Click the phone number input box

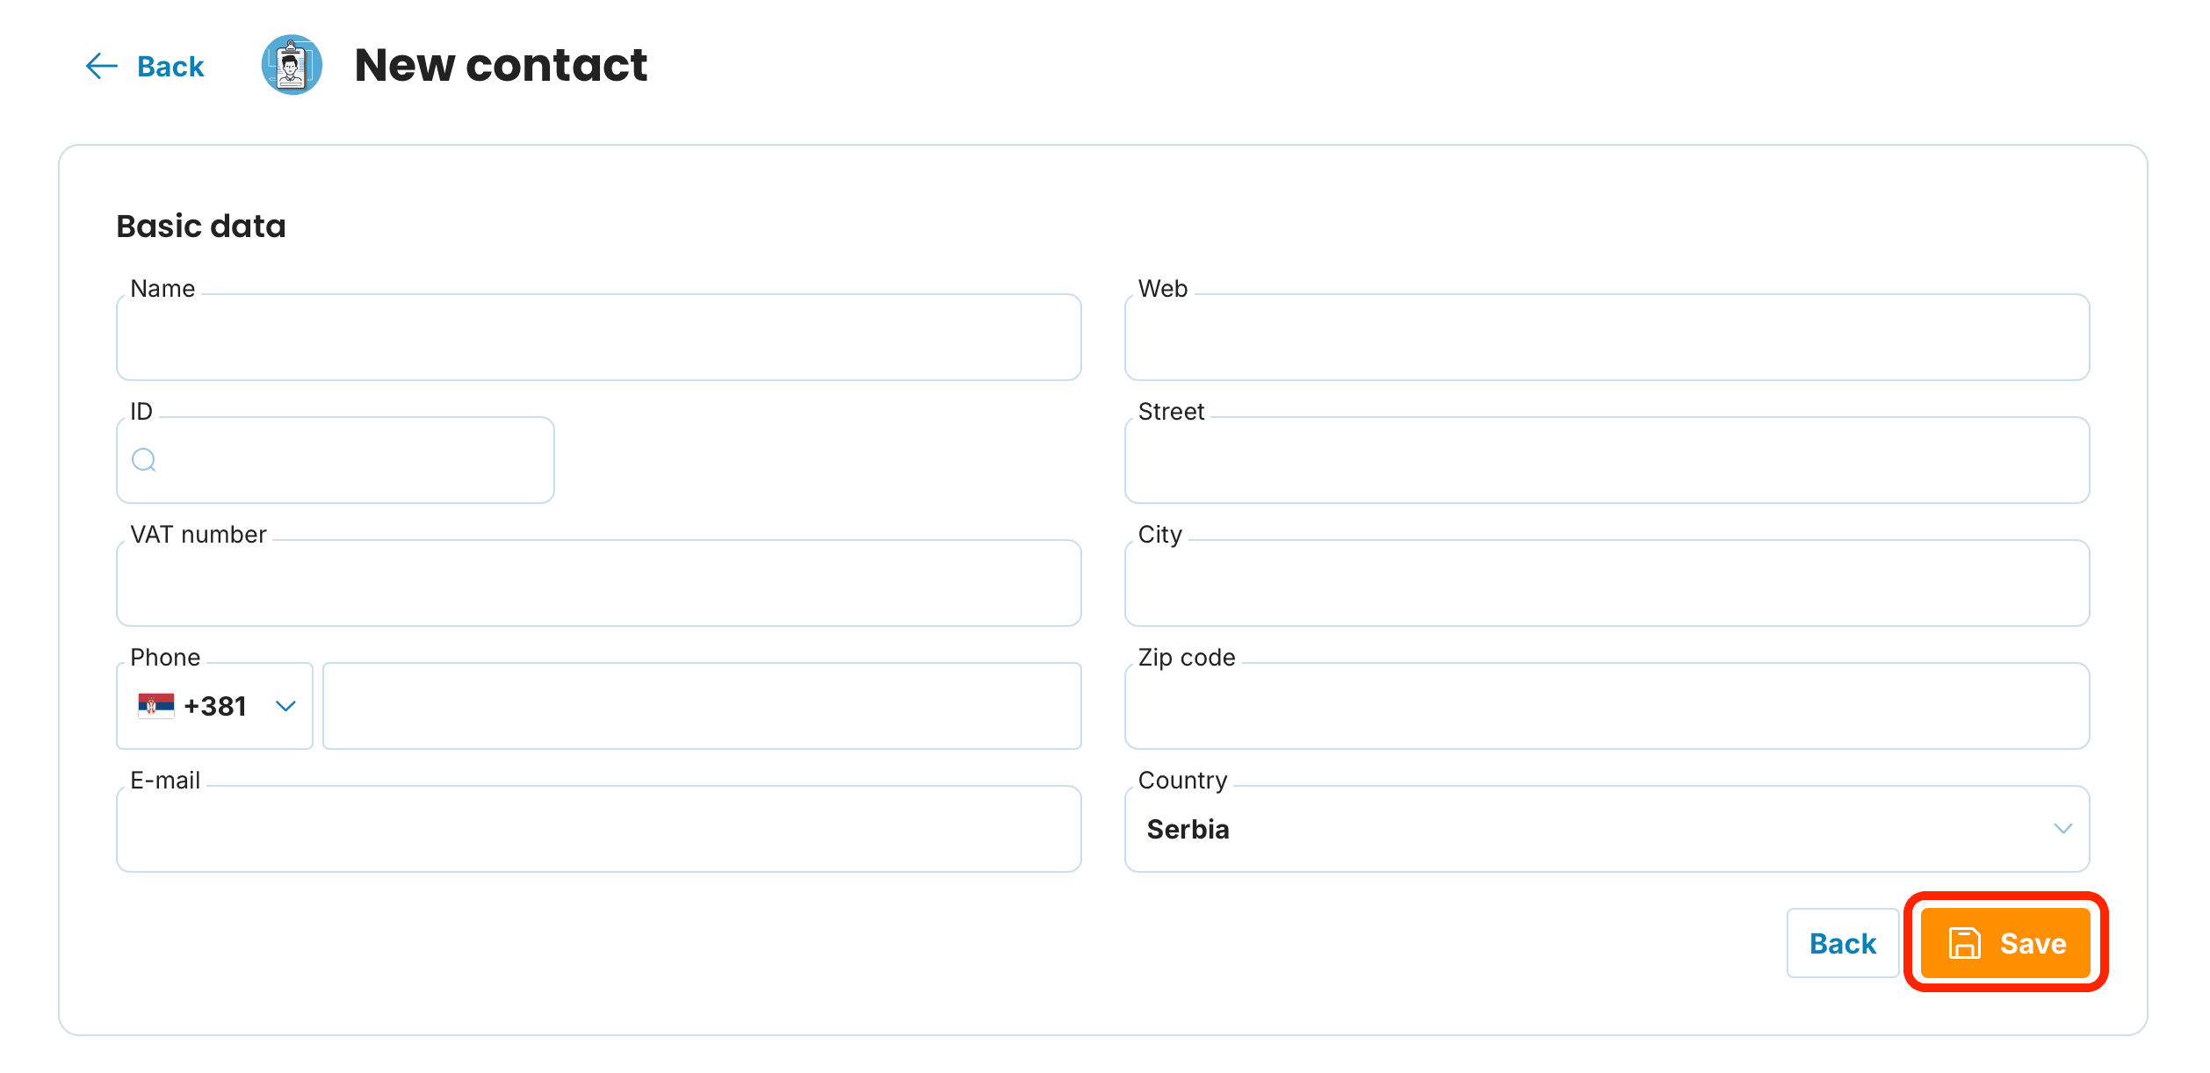click(702, 706)
